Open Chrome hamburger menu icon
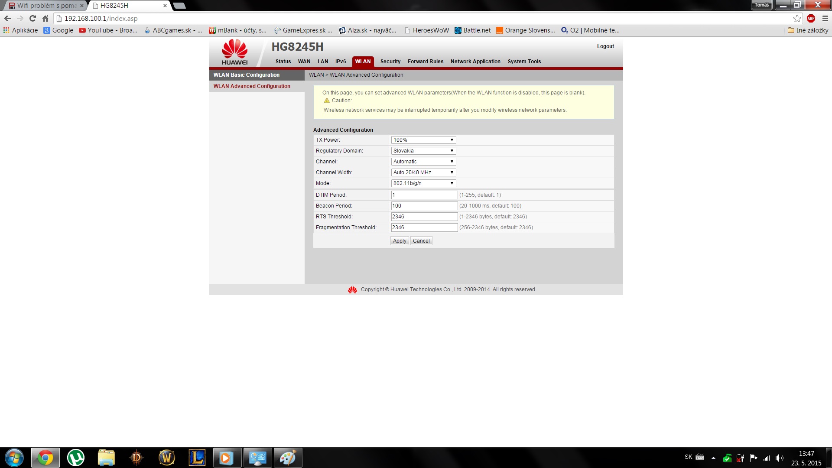Viewport: 832px width, 468px height. (x=825, y=19)
